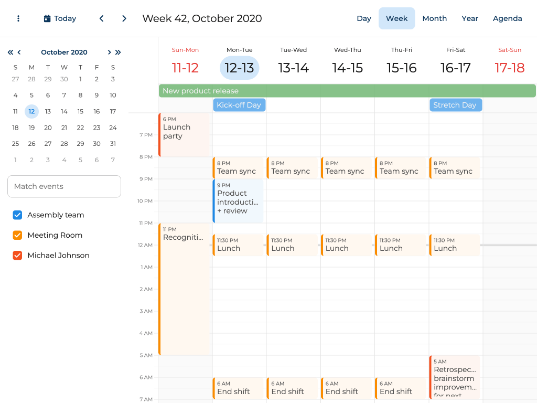
Task: Show next month in mini calendar
Action: 109,52
